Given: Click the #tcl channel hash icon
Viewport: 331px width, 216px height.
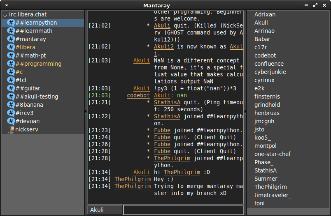Looking at the screenshot, I should pos(11,80).
